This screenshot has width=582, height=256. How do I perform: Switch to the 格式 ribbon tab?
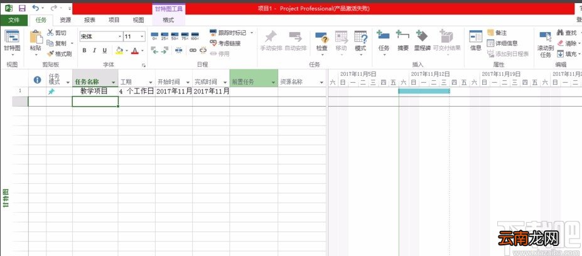(x=168, y=20)
